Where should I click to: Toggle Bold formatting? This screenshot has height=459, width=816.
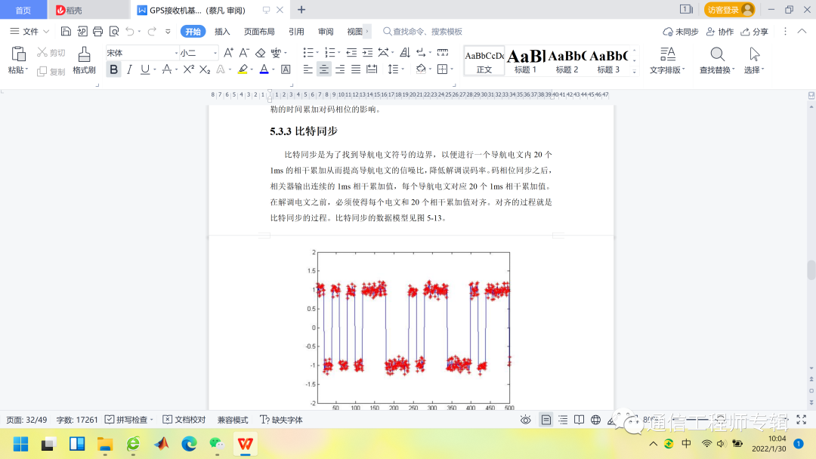tap(113, 69)
